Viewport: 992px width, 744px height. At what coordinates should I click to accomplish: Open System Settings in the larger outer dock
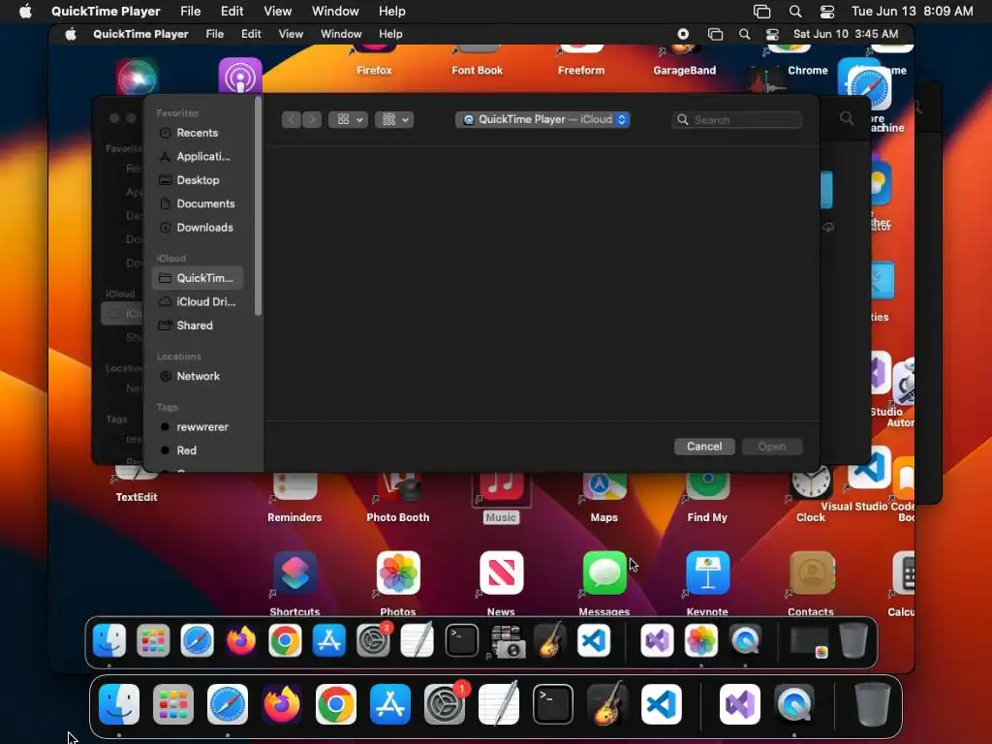pos(445,704)
